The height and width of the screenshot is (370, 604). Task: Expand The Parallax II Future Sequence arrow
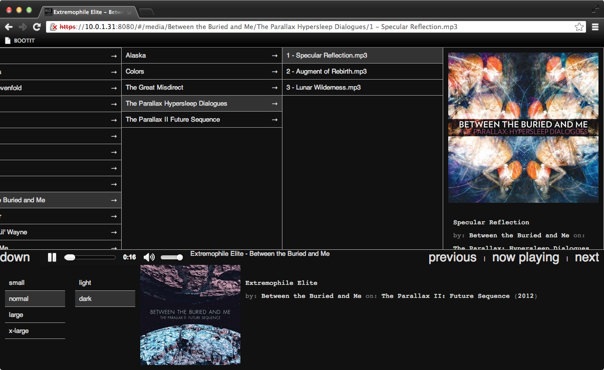point(274,120)
